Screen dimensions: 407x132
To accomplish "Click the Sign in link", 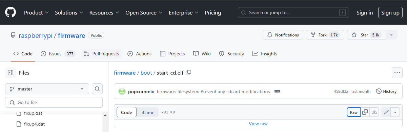I will (365, 12).
